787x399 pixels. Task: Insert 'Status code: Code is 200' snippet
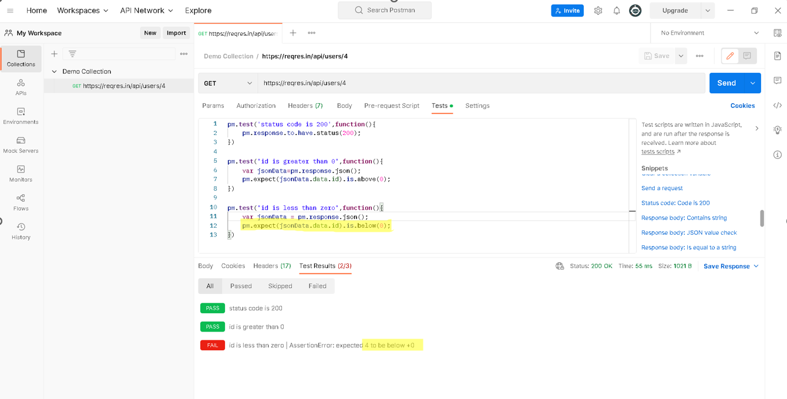[675, 203]
